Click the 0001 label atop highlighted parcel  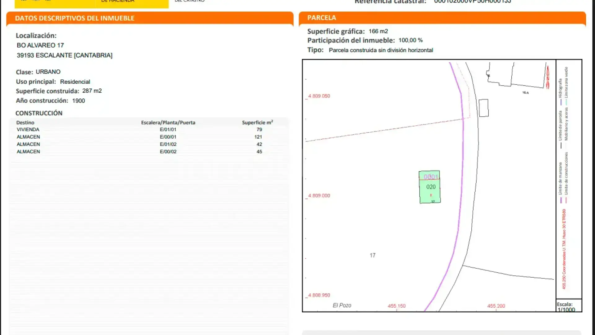click(431, 177)
